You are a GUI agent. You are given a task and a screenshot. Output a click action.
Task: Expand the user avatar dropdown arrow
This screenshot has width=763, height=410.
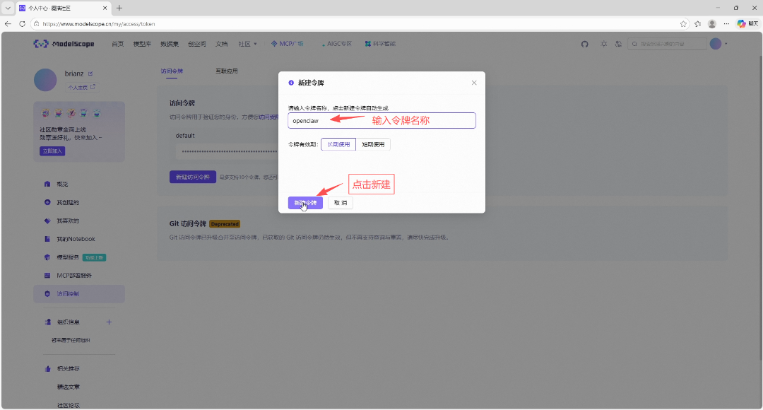click(726, 44)
